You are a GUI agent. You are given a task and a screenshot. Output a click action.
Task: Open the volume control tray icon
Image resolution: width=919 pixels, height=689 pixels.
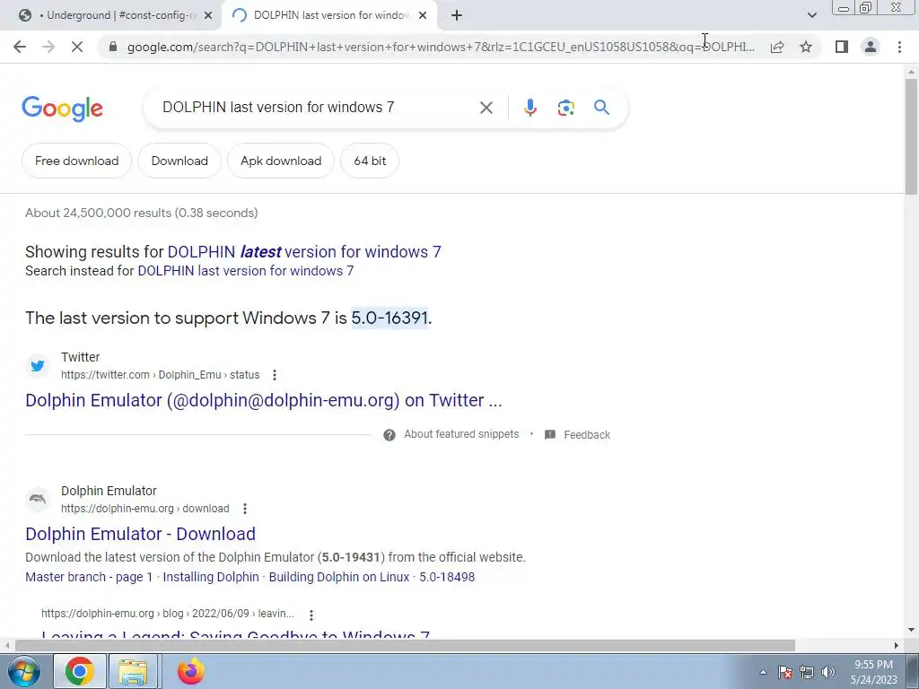point(828,672)
